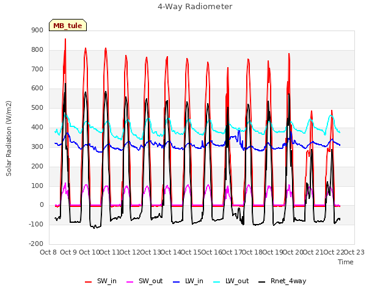Click the 300 y-axis tick label

[37, 146]
